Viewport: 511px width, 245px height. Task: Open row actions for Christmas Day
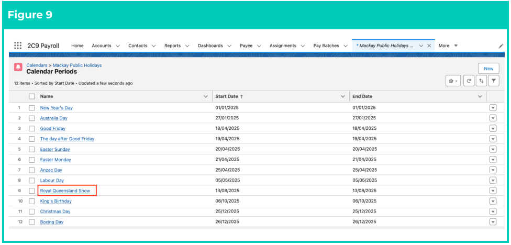point(493,211)
